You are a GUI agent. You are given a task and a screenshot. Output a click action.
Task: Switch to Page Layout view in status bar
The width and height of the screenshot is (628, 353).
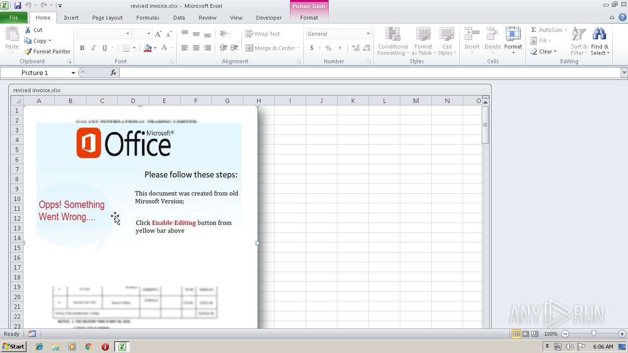coord(525,334)
